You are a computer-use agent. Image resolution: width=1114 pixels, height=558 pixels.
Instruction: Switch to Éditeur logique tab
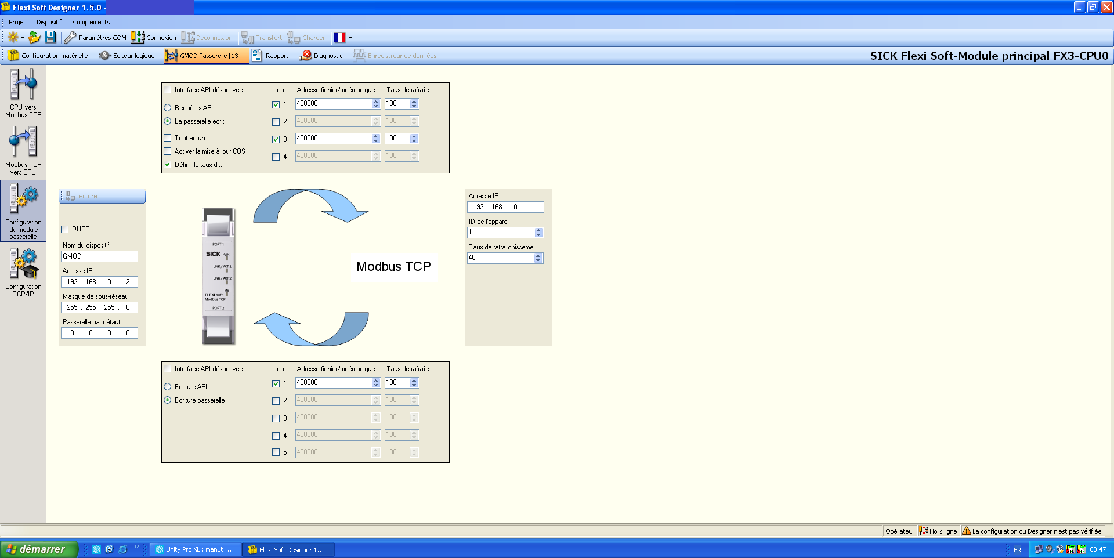(x=127, y=56)
